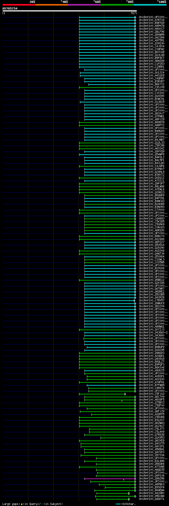
Task: Select the UniRef100_C0HFW2 label
Action: click(152, 49)
